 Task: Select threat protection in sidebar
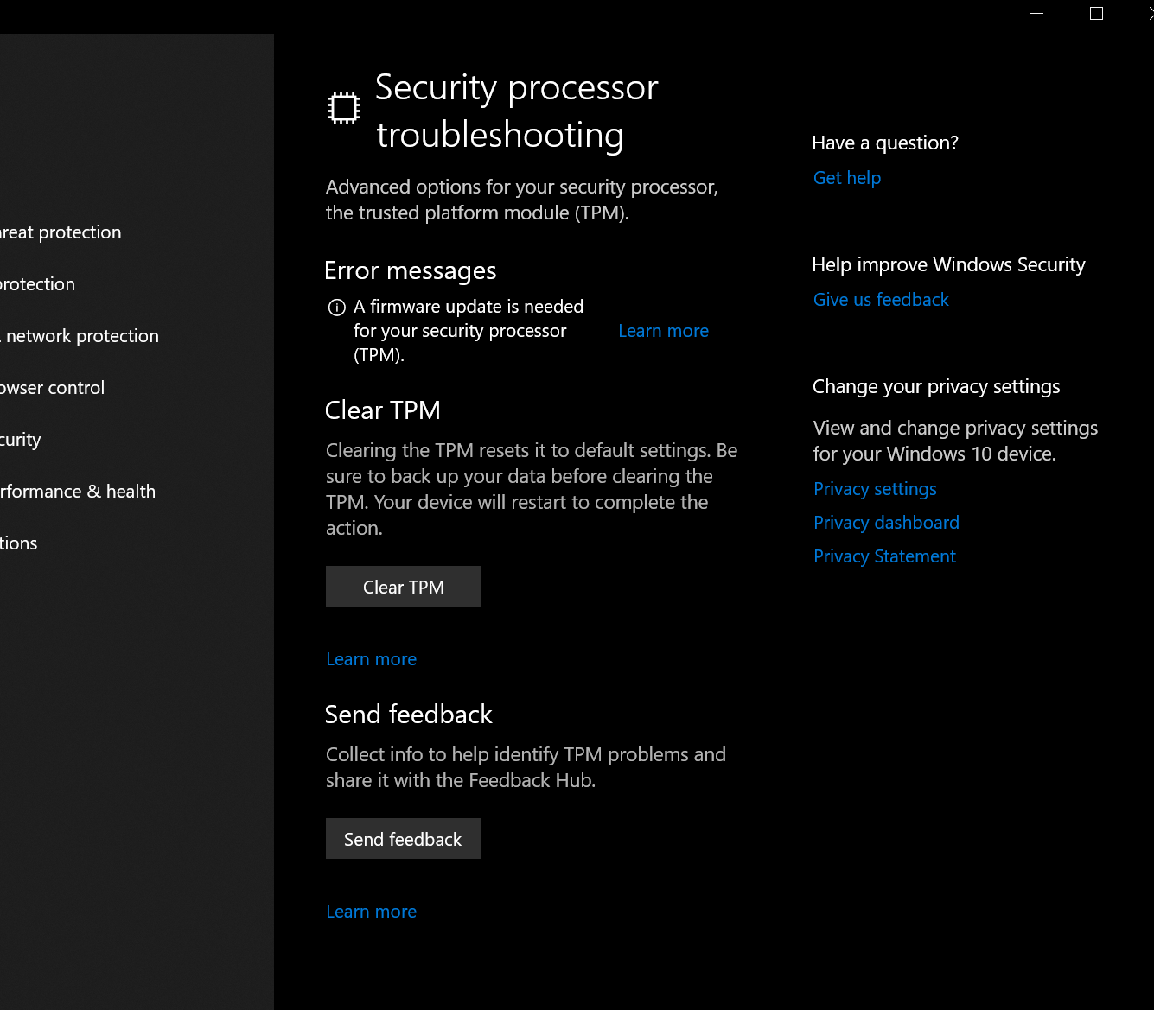(61, 232)
